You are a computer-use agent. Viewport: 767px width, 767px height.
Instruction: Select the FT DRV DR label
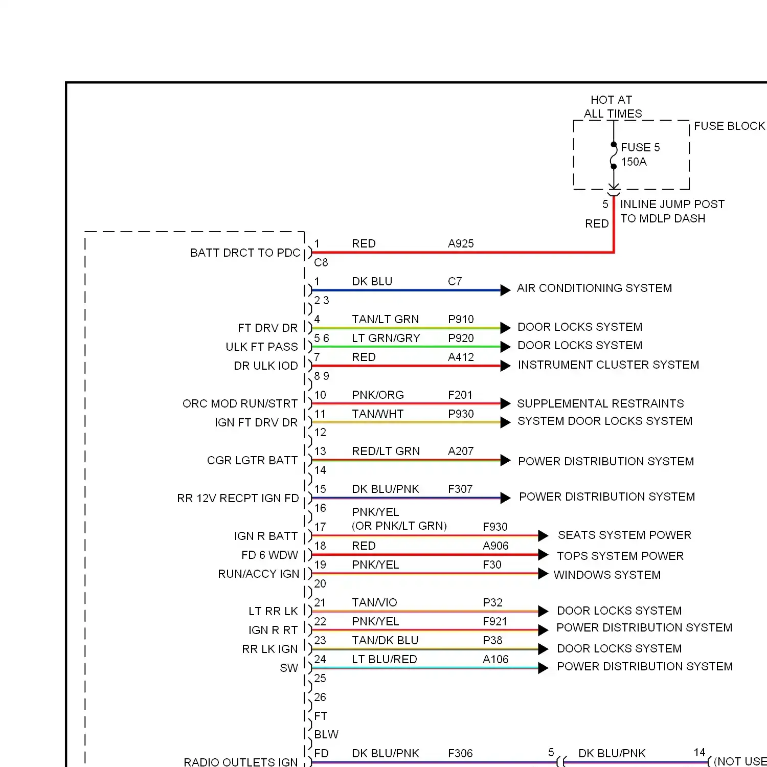267,328
